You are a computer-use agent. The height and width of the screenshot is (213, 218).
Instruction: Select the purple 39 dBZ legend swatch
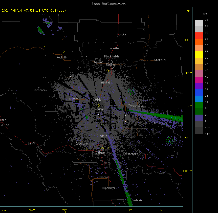(199, 86)
